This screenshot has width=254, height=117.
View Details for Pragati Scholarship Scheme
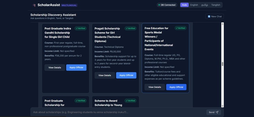coord(105,75)
